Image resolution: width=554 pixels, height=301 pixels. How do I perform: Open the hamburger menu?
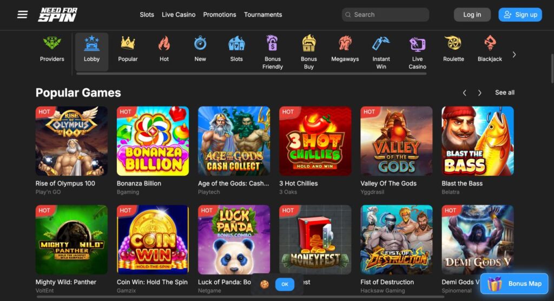[22, 15]
